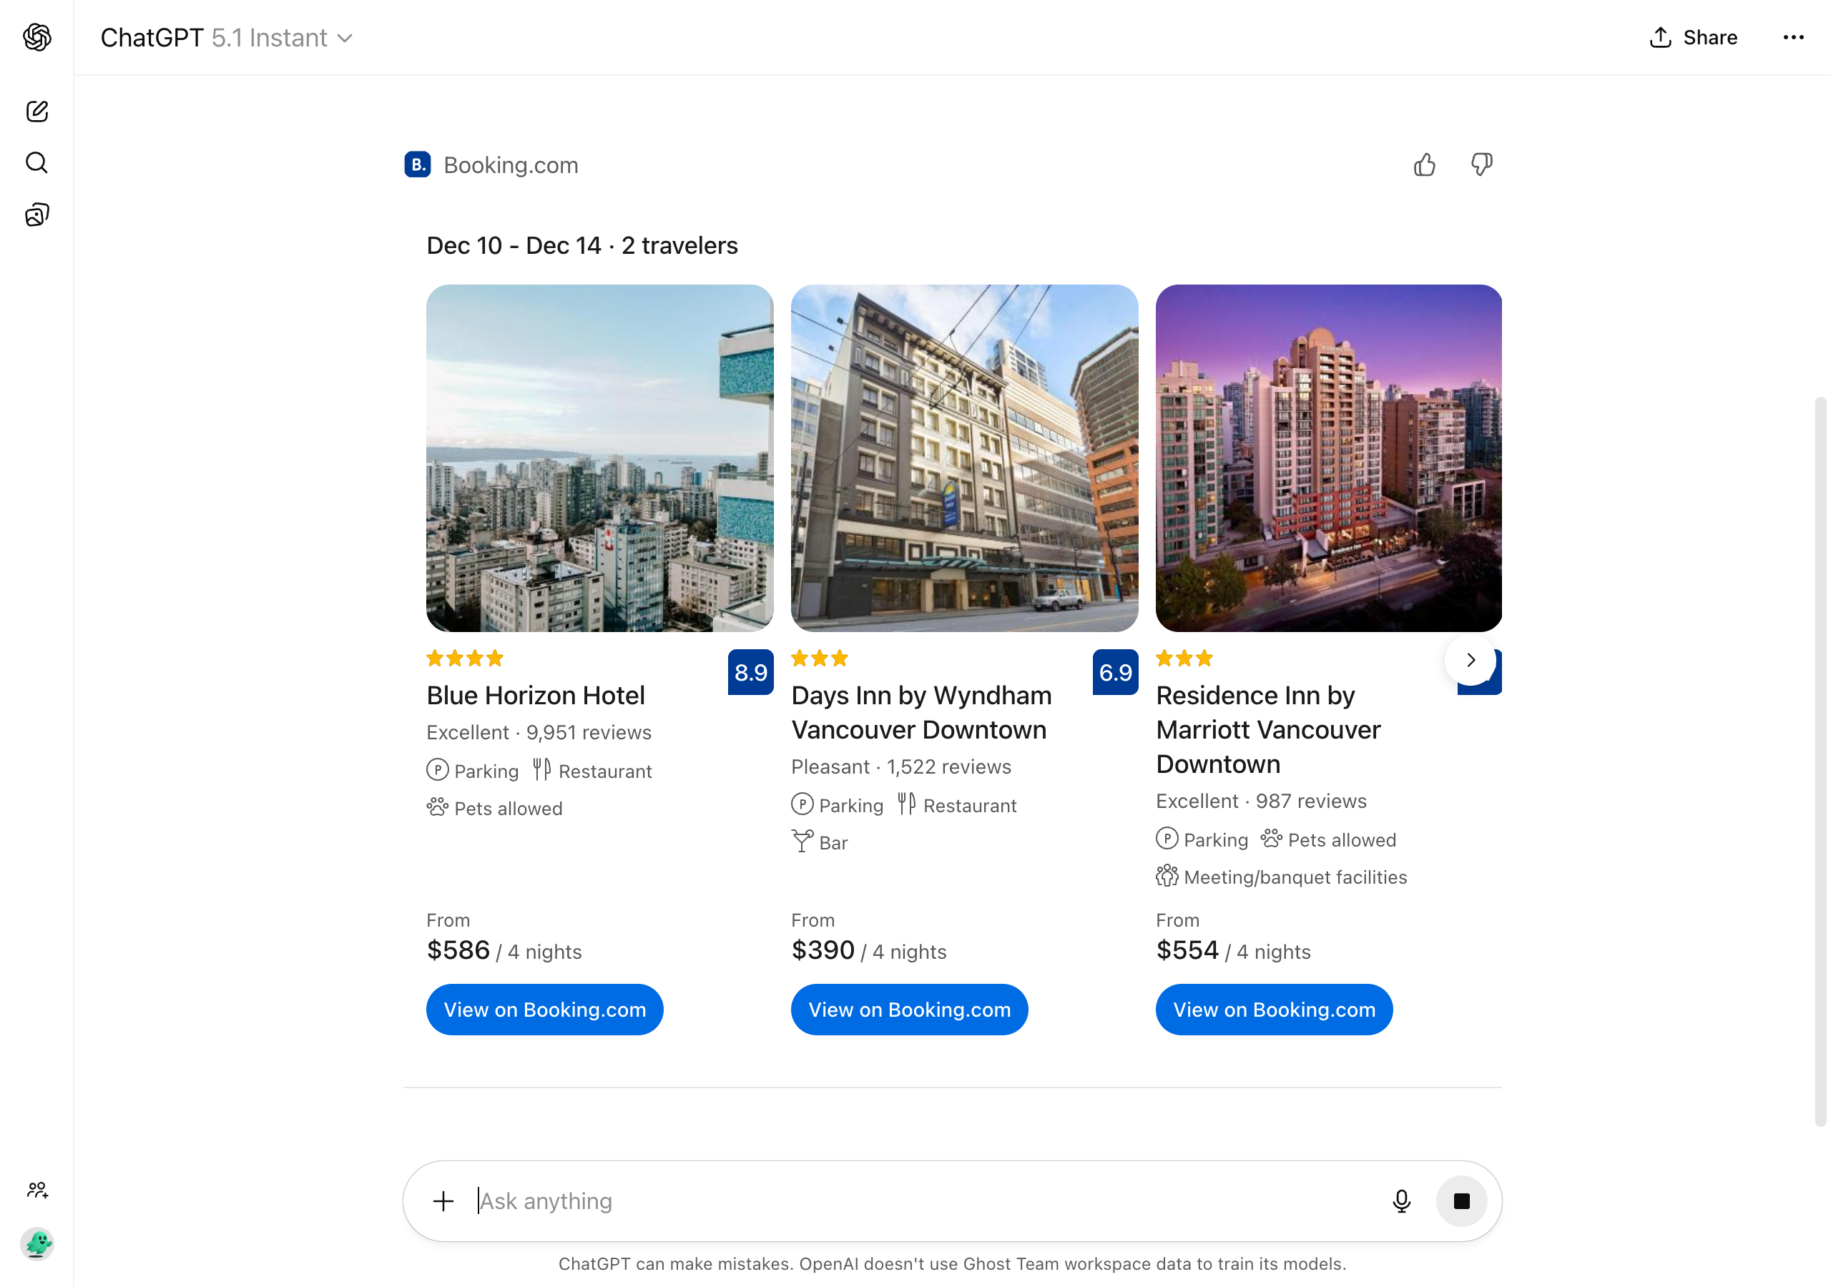The height and width of the screenshot is (1287, 1831).
Task: Open the search chats icon
Action: click(x=36, y=163)
